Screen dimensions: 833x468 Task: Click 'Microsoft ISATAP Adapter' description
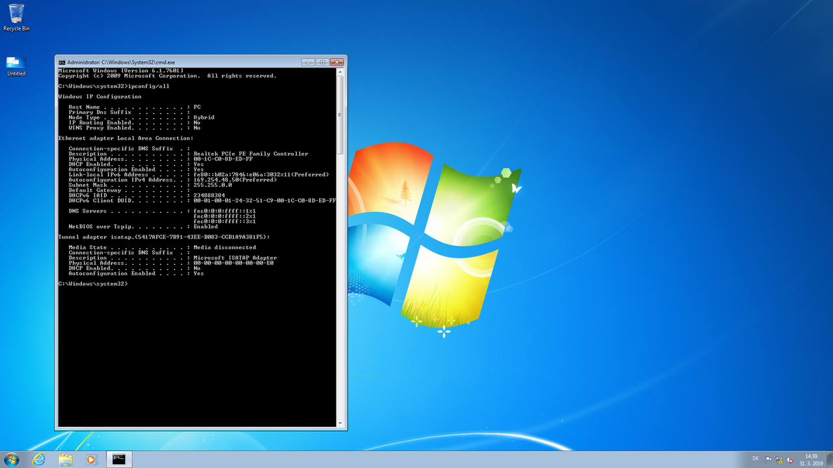pyautogui.click(x=235, y=258)
